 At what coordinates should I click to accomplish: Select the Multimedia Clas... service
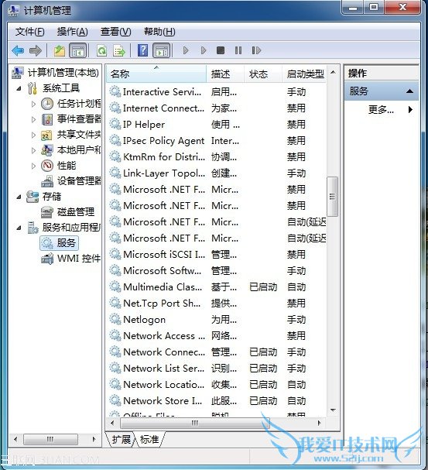click(217, 286)
